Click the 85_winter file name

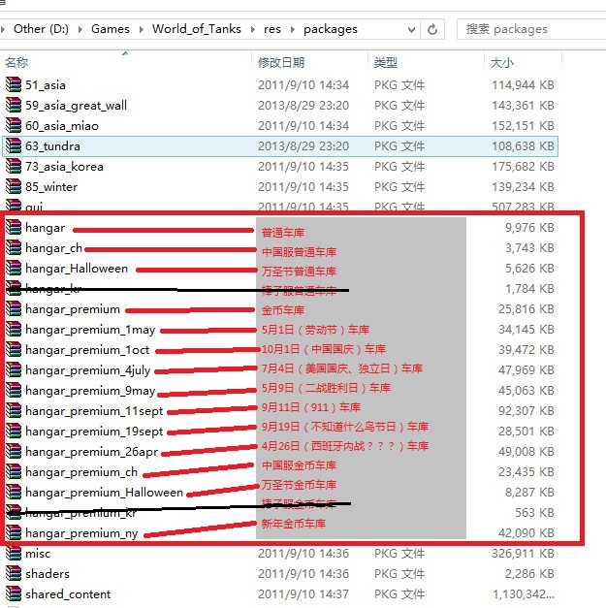51,187
